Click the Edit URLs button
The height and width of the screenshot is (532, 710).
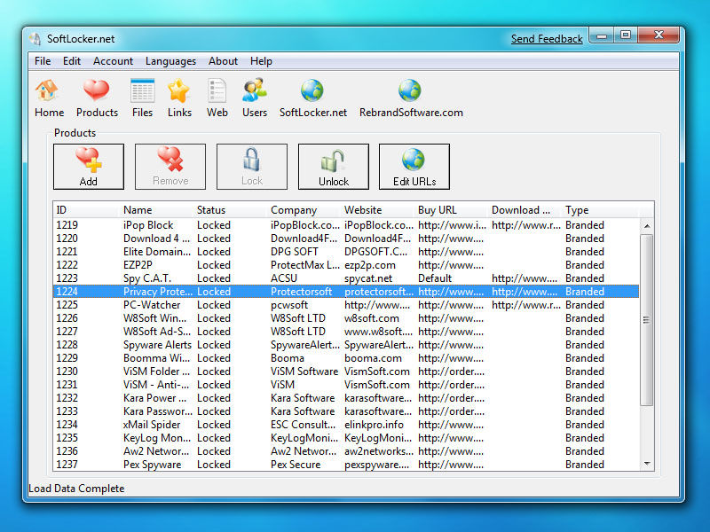click(414, 167)
